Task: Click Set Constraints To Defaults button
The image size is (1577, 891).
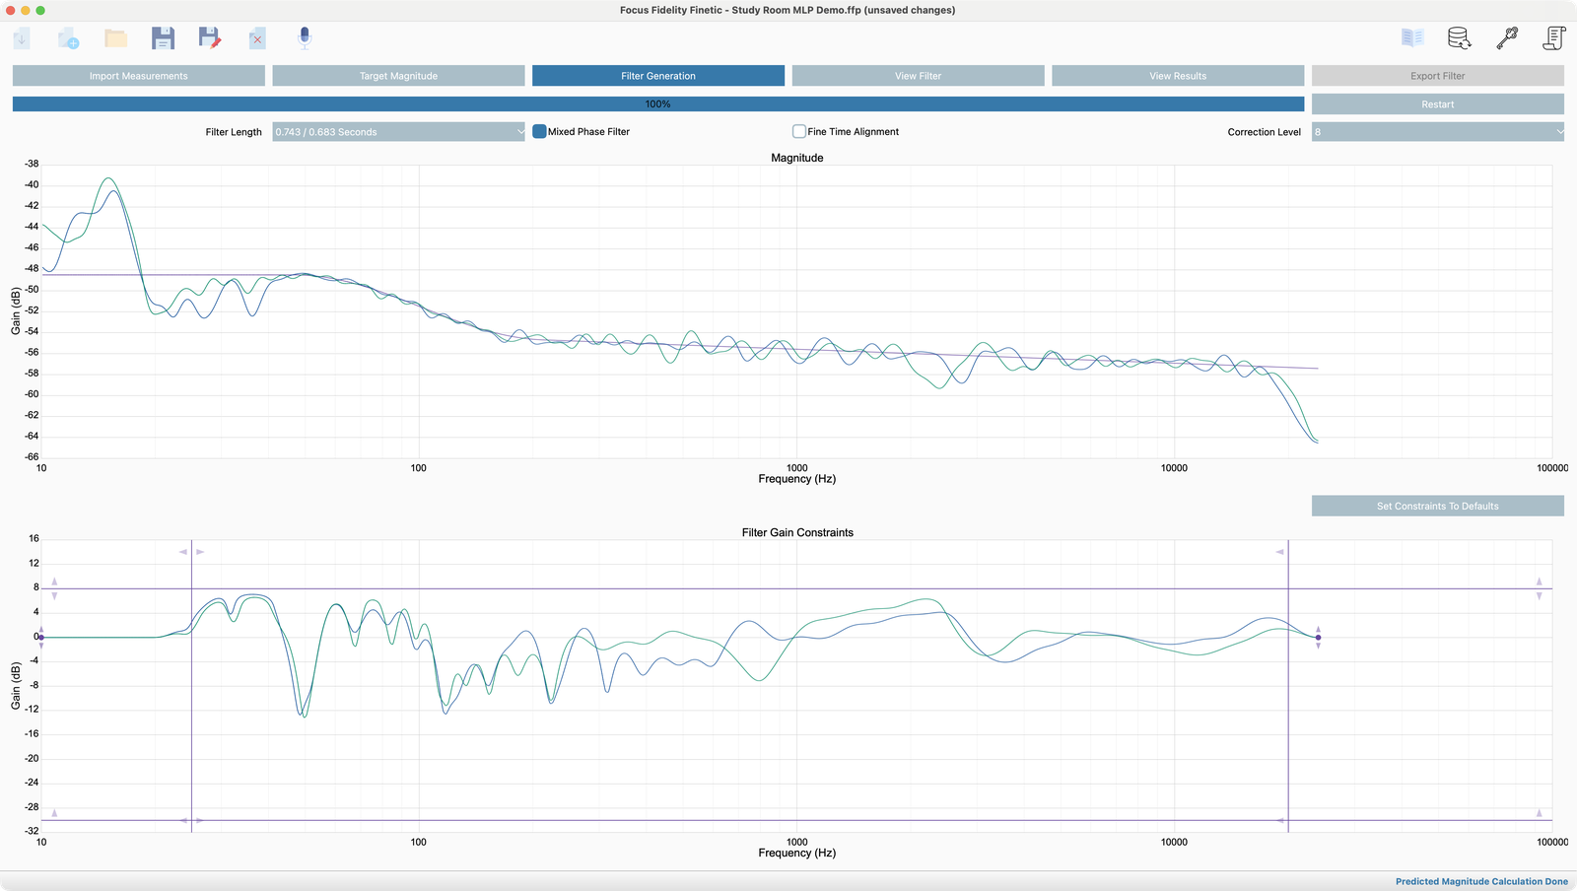Action: coord(1438,506)
